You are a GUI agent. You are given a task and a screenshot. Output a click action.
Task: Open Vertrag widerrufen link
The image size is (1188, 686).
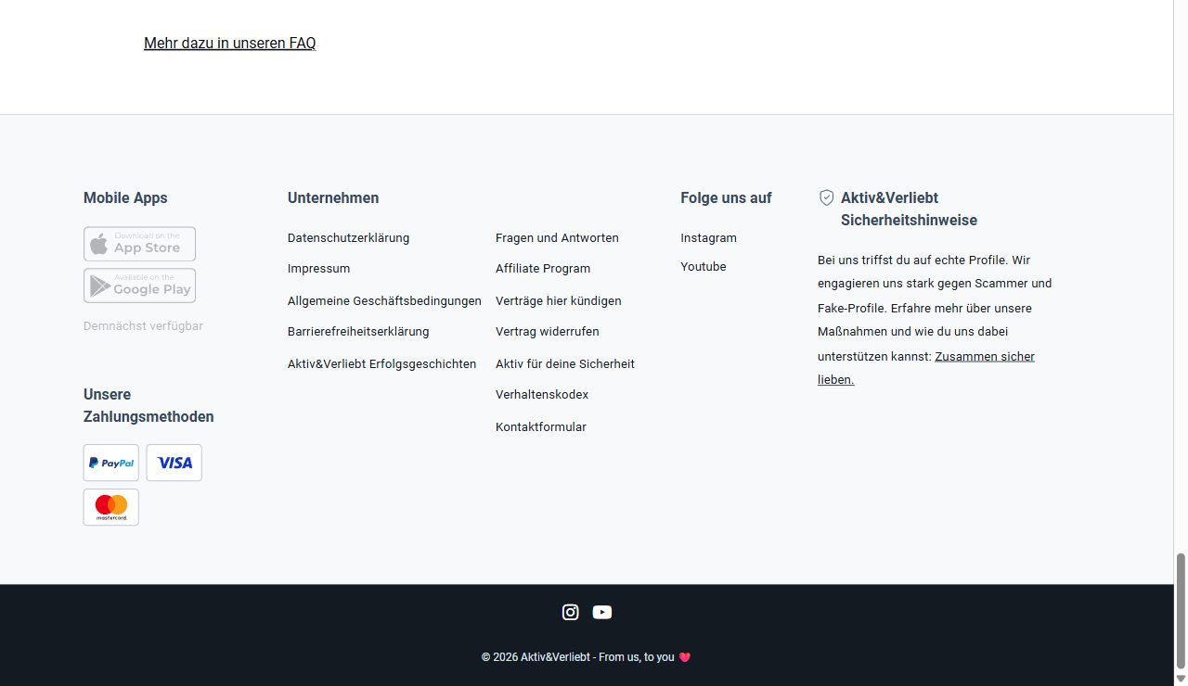(548, 332)
